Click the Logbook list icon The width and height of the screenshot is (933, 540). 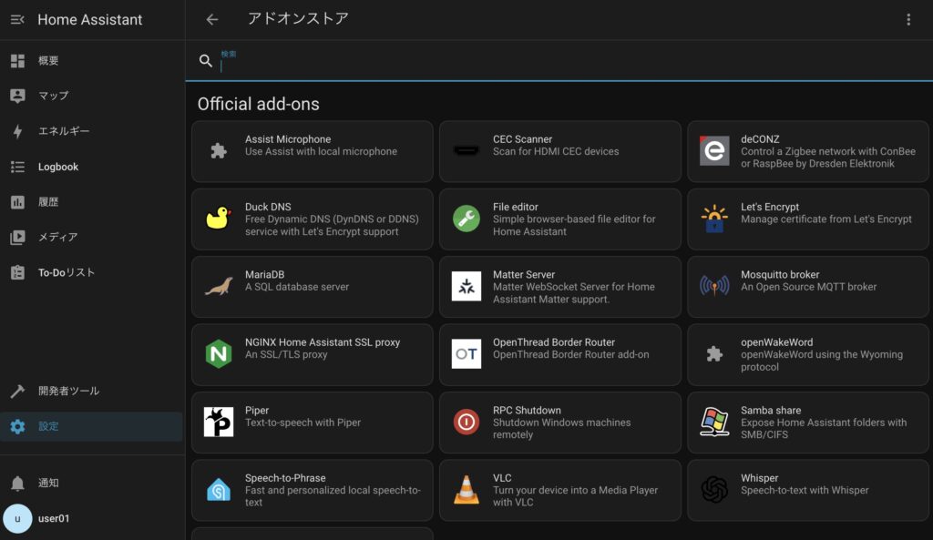pos(17,168)
